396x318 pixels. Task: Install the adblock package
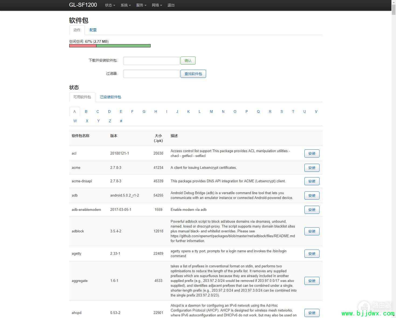tap(312, 231)
